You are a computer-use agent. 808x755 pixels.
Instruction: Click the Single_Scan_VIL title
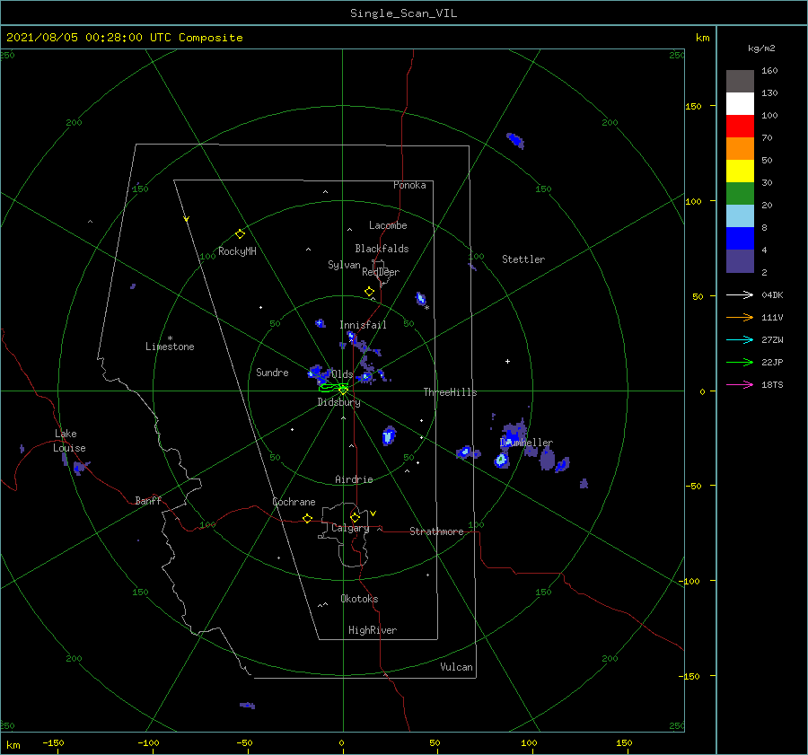pos(403,13)
